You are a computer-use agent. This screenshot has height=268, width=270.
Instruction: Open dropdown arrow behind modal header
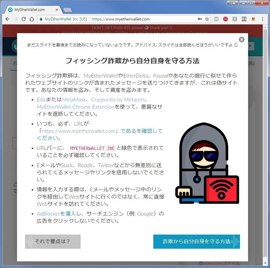[250, 46]
